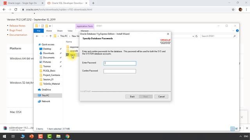This screenshot has width=250, height=140.
Task: Close the downloads bar
Action: (x=247, y=128)
